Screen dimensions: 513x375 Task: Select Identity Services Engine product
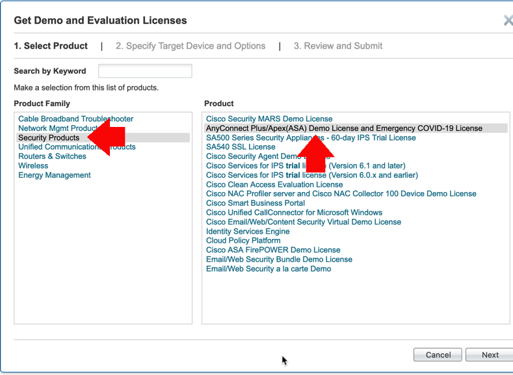click(248, 231)
